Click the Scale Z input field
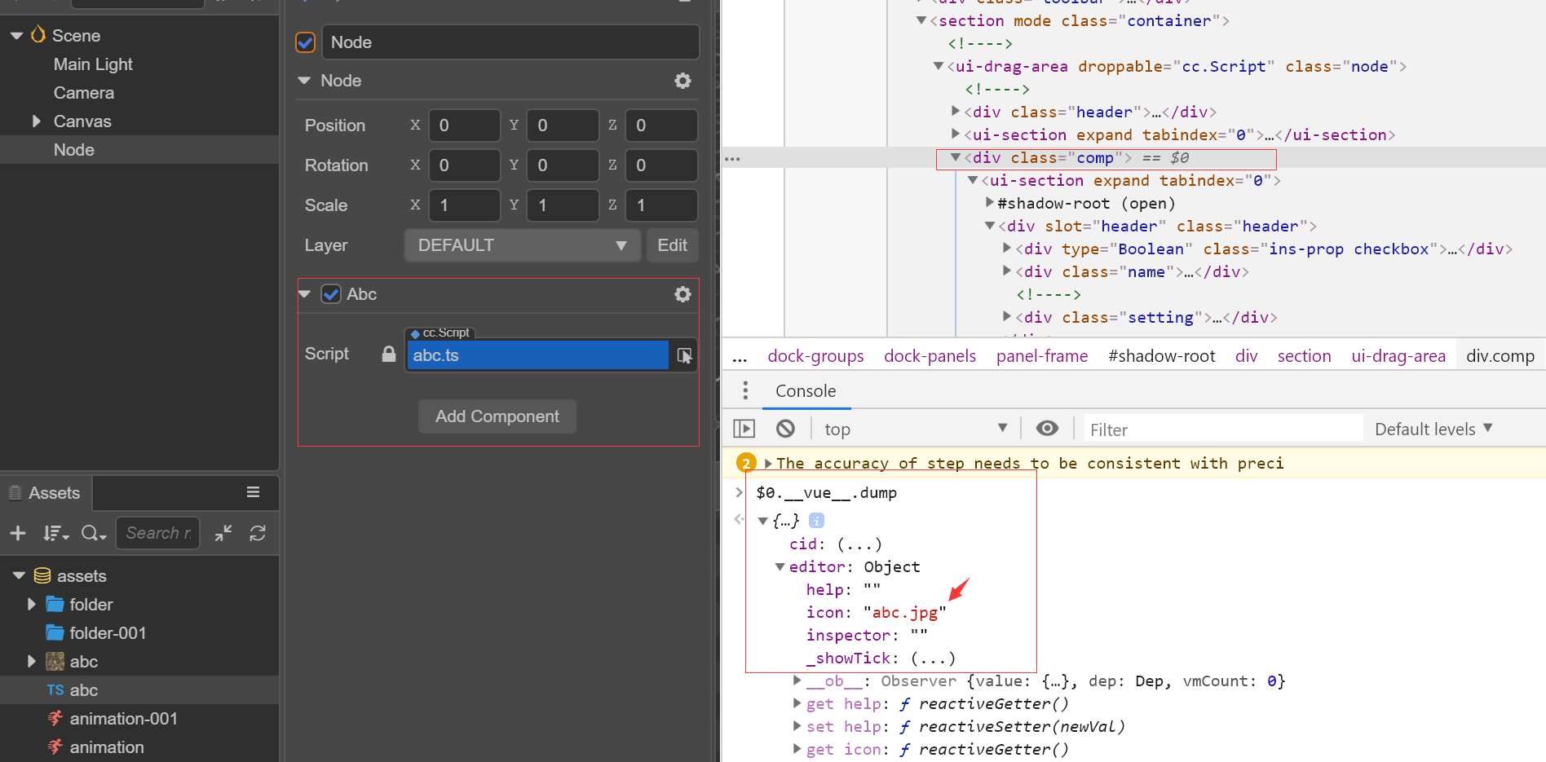The height and width of the screenshot is (762, 1546). coord(661,205)
